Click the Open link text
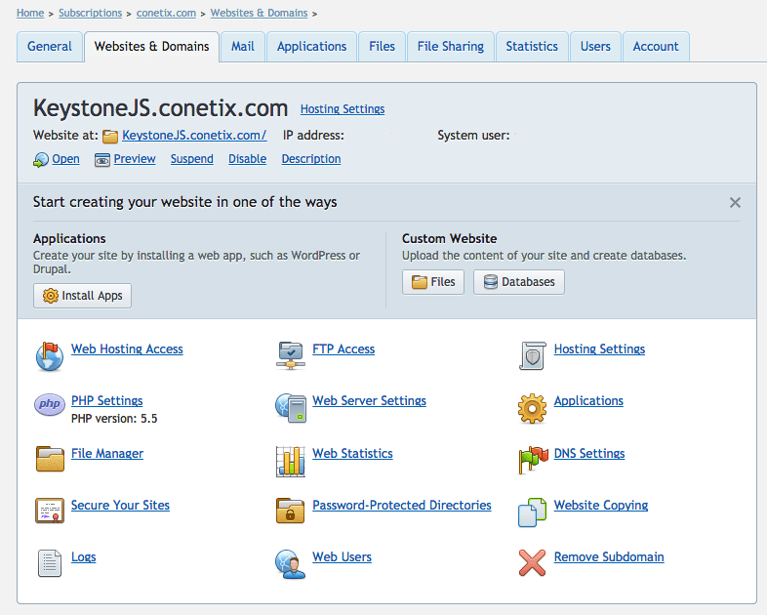This screenshot has width=767, height=615. pyautogui.click(x=66, y=159)
